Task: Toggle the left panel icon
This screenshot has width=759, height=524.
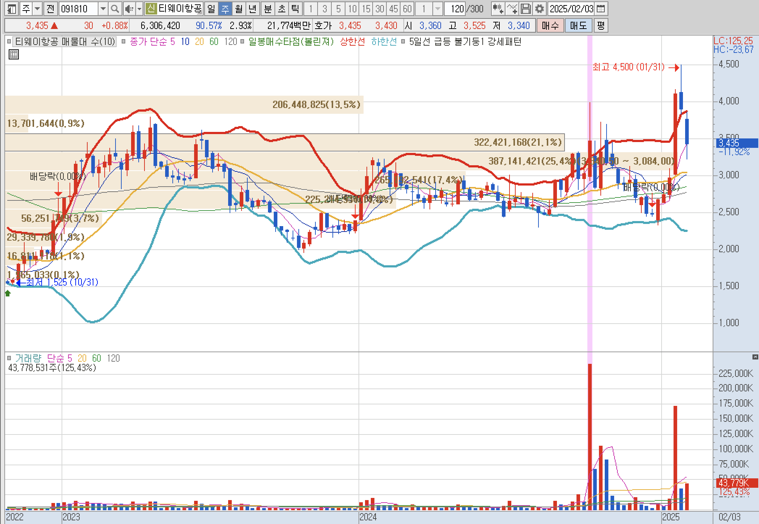Action: coord(12,9)
